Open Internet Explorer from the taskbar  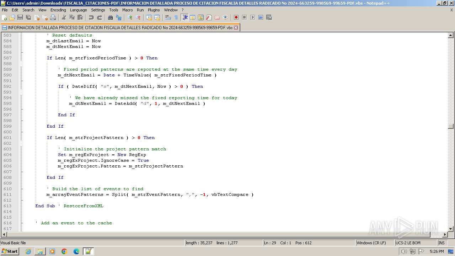[28, 251]
